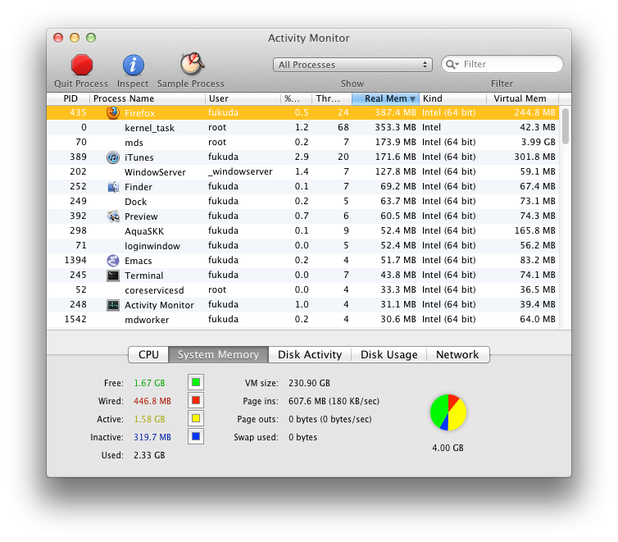Click the Activity Monitor process name in list

point(159,305)
